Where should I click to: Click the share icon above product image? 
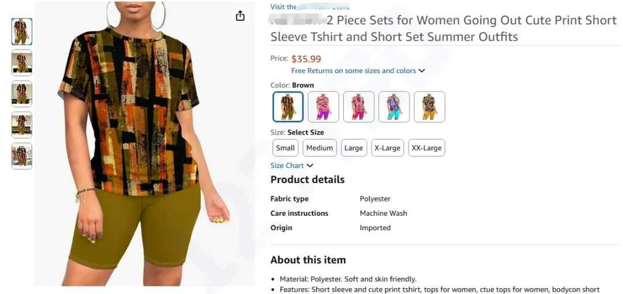(240, 16)
